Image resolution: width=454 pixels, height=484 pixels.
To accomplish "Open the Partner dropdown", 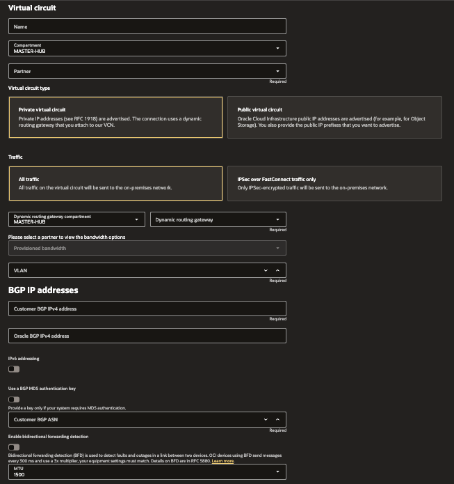I will coord(147,71).
